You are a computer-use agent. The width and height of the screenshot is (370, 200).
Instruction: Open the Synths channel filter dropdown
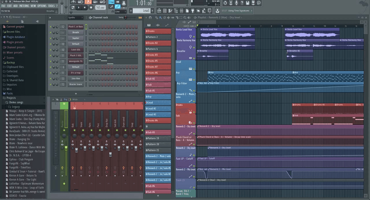point(76,18)
